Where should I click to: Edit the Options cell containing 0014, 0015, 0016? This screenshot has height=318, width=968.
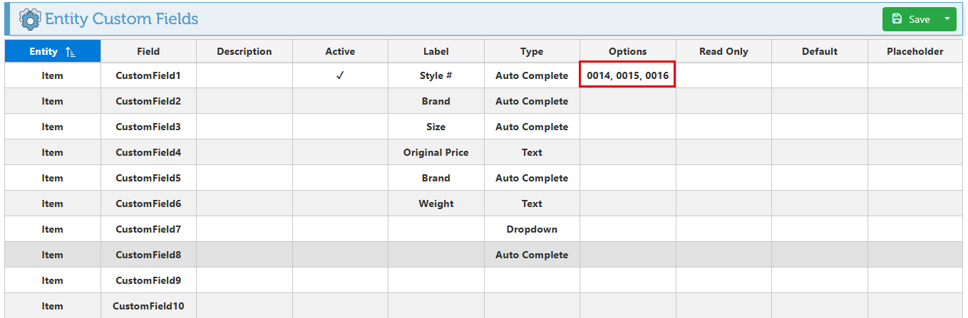[x=627, y=75]
